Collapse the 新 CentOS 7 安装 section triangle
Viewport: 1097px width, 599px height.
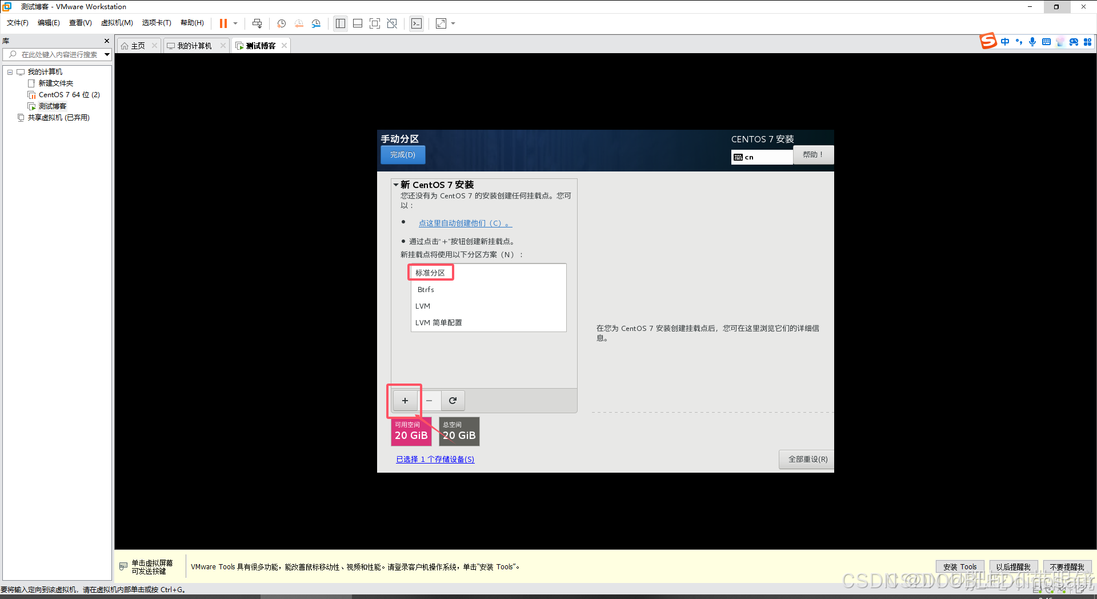point(395,185)
